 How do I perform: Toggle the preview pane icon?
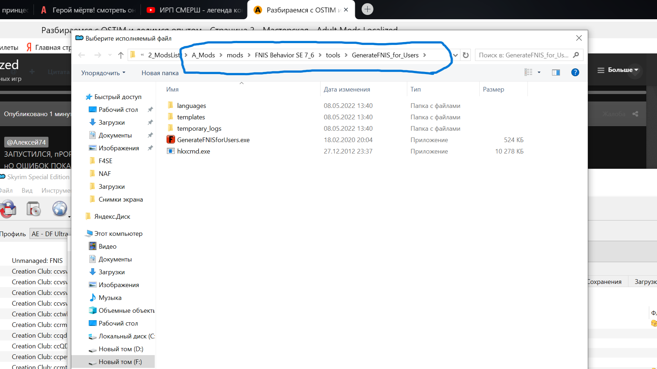(556, 73)
